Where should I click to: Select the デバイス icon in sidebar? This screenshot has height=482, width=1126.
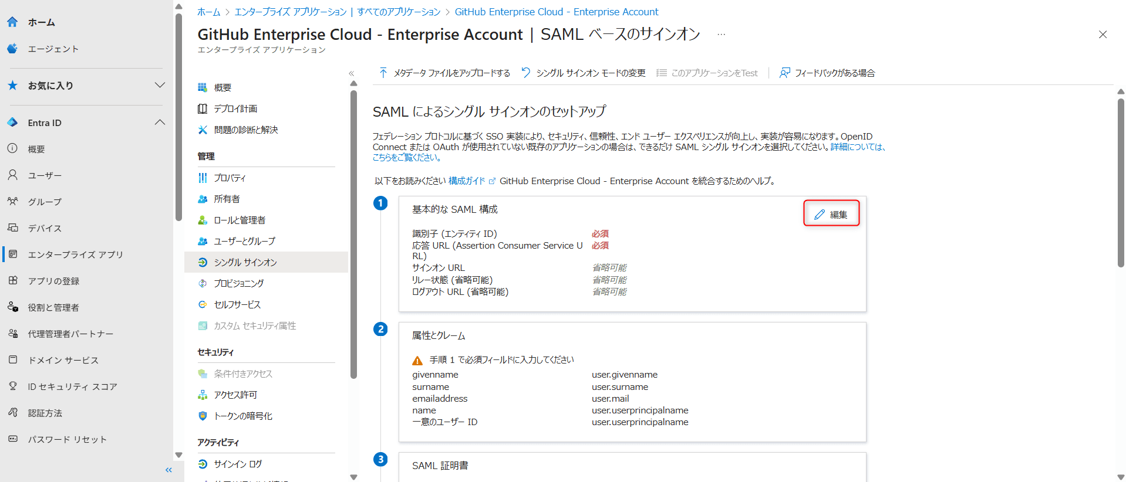(12, 228)
